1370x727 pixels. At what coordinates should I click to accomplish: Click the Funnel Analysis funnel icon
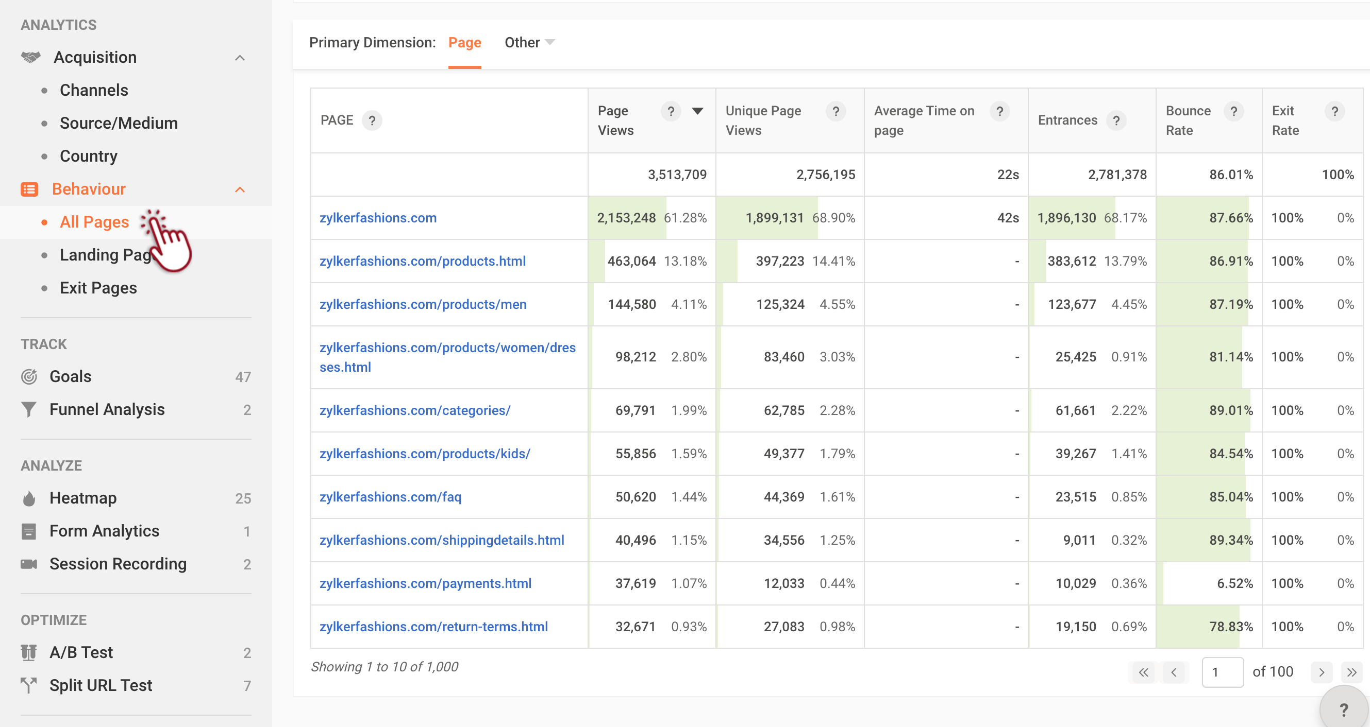pos(29,410)
